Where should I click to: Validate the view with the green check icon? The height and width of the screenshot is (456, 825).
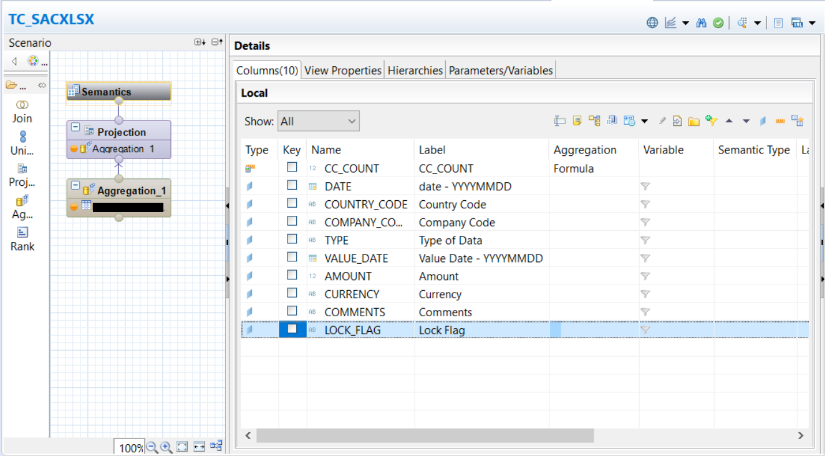click(718, 22)
